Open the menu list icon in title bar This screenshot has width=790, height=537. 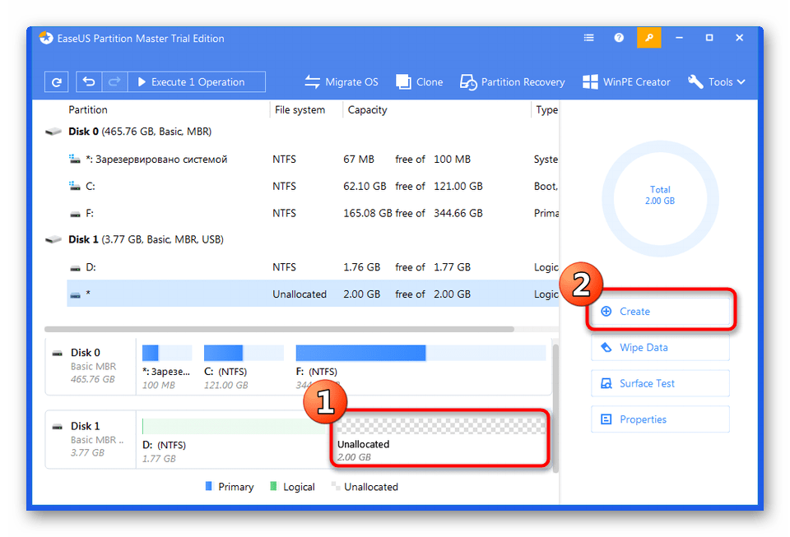click(589, 38)
